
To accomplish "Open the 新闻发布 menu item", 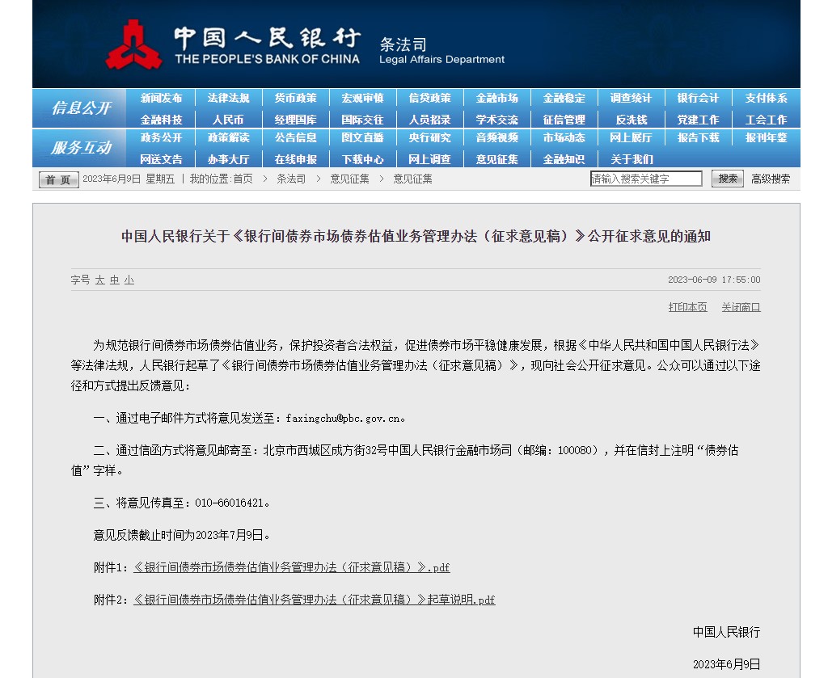I will [161, 98].
